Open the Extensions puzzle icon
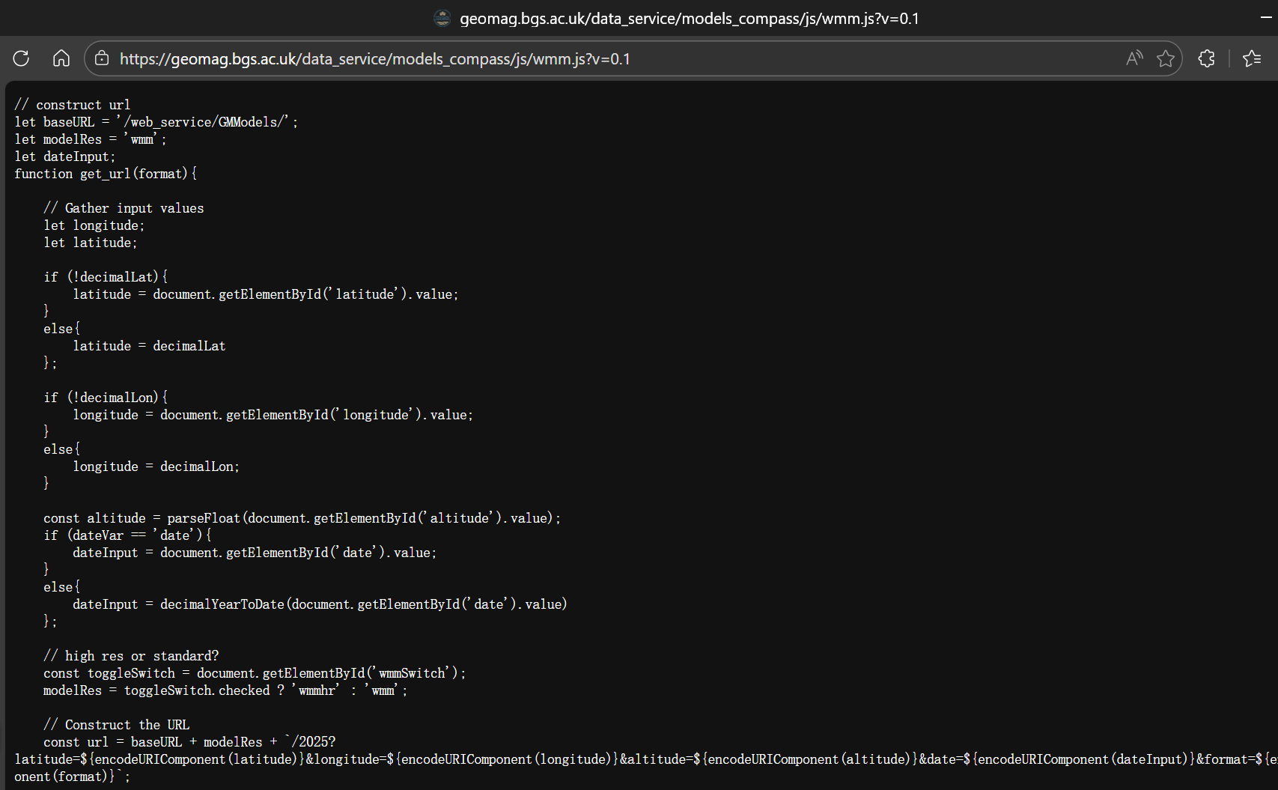The width and height of the screenshot is (1278, 790). click(x=1206, y=58)
